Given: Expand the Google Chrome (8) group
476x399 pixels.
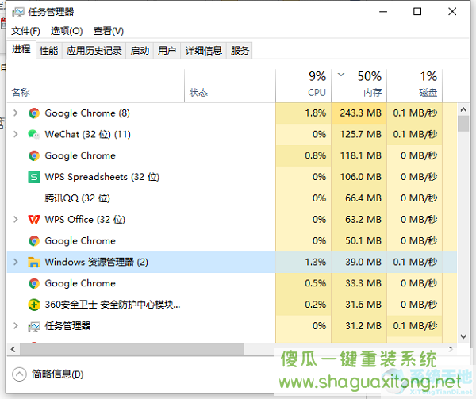Looking at the screenshot, I should click(x=16, y=113).
